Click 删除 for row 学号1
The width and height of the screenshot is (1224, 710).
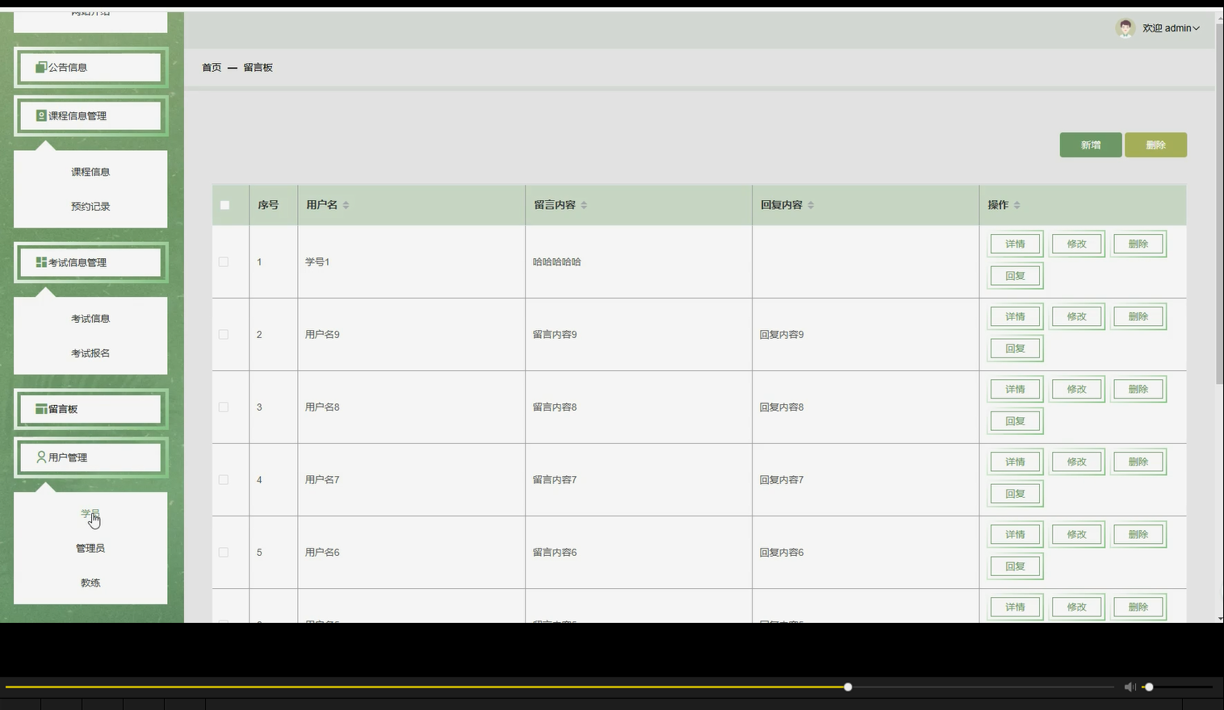tap(1138, 244)
